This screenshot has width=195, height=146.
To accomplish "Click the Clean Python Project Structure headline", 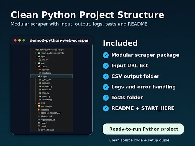I will click(87, 15).
